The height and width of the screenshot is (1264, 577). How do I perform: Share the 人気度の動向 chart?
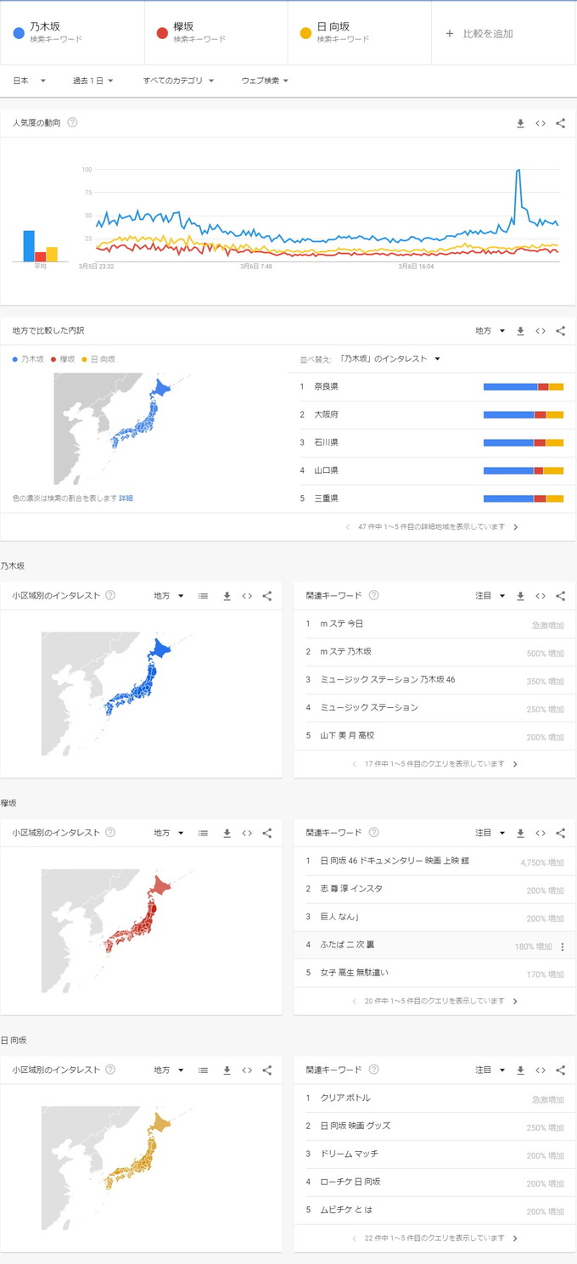tap(560, 123)
